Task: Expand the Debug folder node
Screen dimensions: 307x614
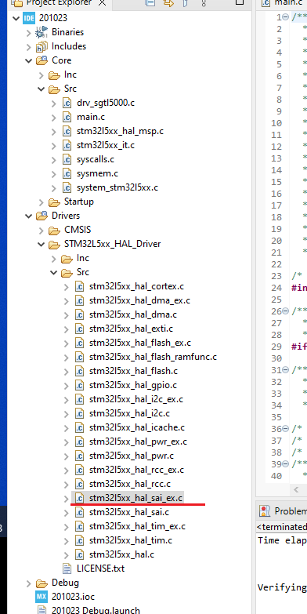Action: click(28, 583)
